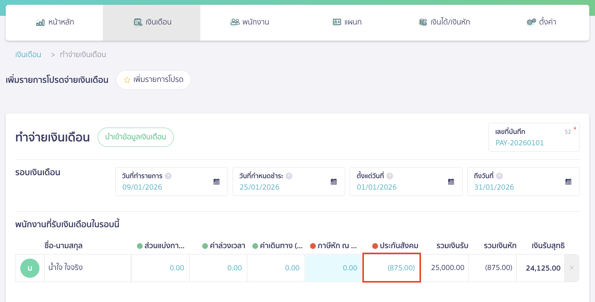Open เงินได้/เงินหัก tab
Image resolution: width=595 pixels, height=302 pixels.
444,22
